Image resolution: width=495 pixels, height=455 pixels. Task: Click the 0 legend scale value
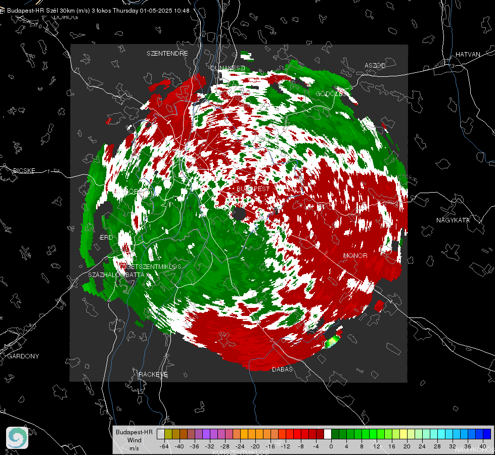coord(331,446)
